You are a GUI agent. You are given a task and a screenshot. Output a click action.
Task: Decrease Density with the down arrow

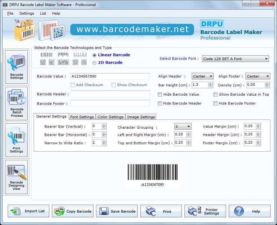(x=267, y=86)
